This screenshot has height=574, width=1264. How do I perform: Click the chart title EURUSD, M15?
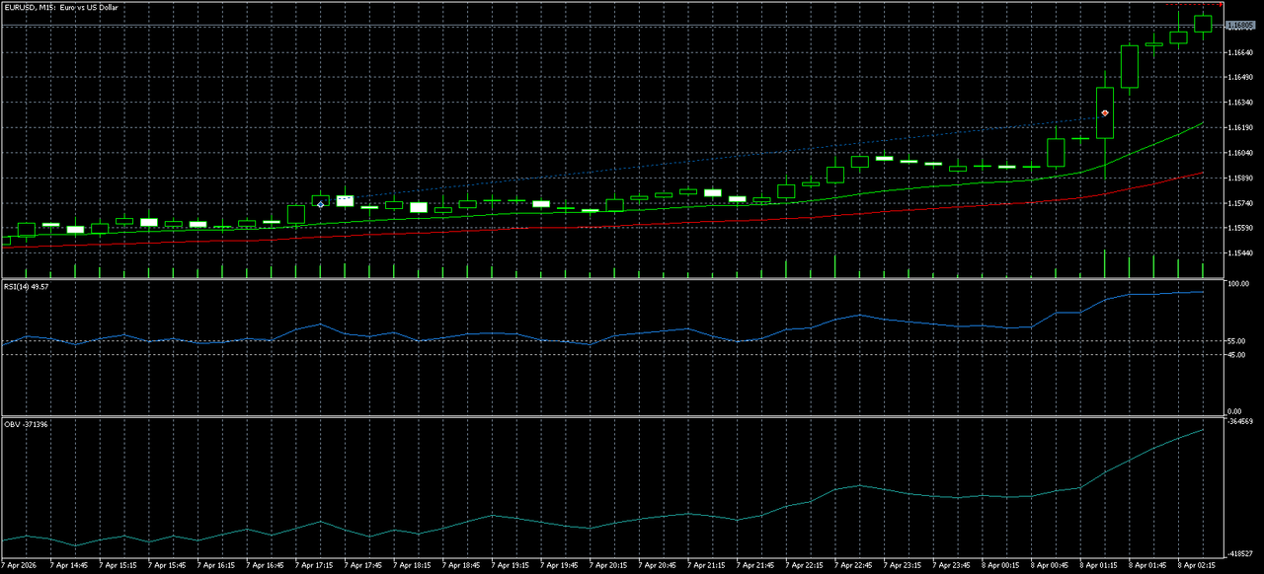[x=31, y=7]
